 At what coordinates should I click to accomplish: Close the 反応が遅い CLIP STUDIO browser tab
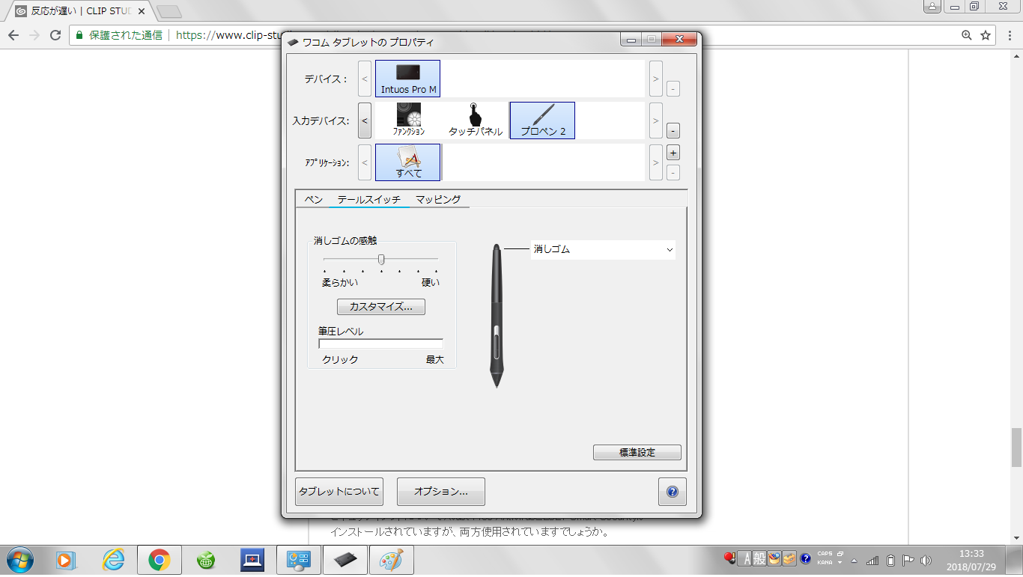[142, 12]
